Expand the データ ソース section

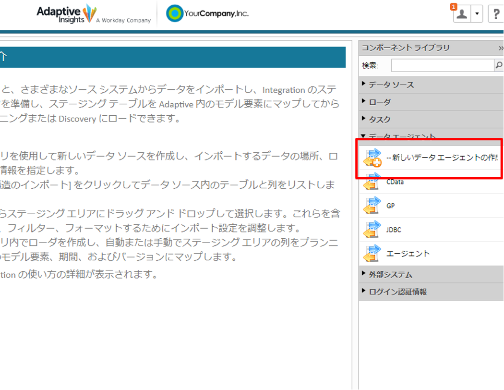coord(431,85)
